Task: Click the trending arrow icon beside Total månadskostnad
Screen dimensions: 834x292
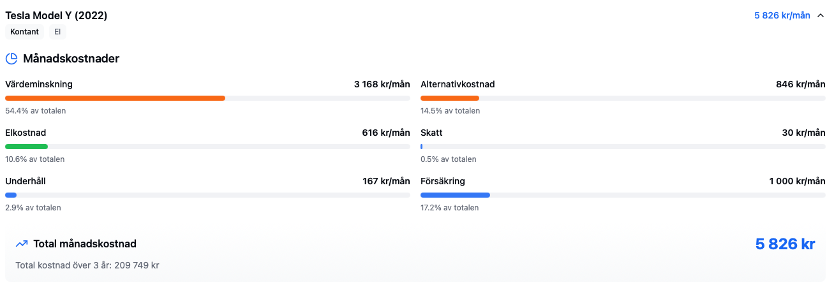Action: pyautogui.click(x=22, y=244)
